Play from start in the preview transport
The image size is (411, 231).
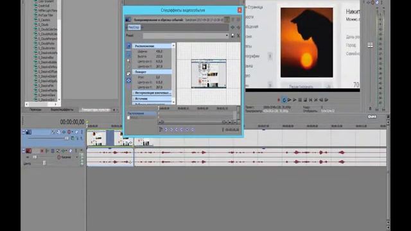[x=290, y=100]
